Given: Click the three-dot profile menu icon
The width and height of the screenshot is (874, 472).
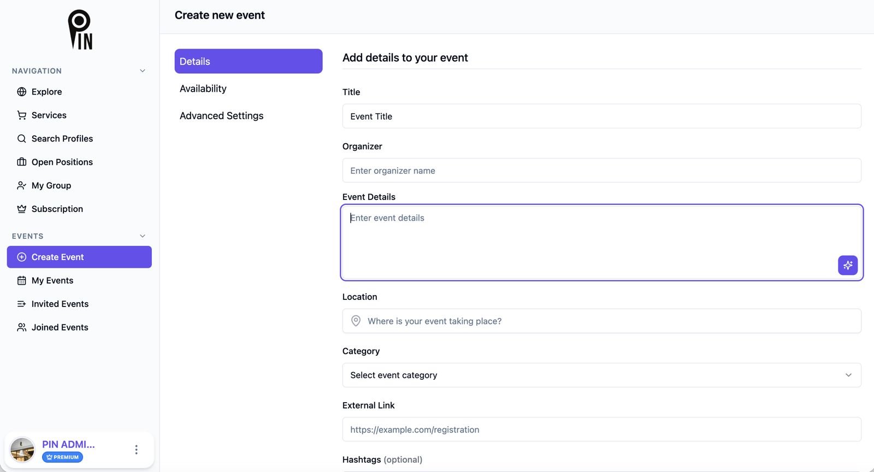Looking at the screenshot, I should pyautogui.click(x=136, y=450).
